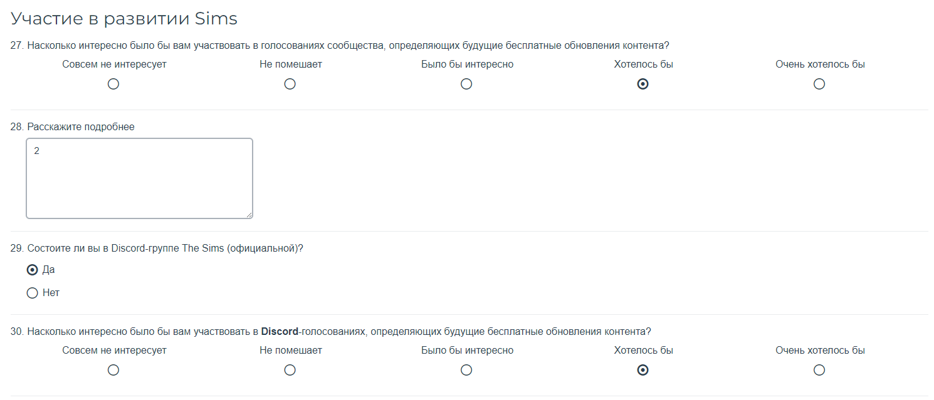Select 'Совсем не интересует' radio for question 27
The height and width of the screenshot is (400, 934).
pyautogui.click(x=113, y=84)
